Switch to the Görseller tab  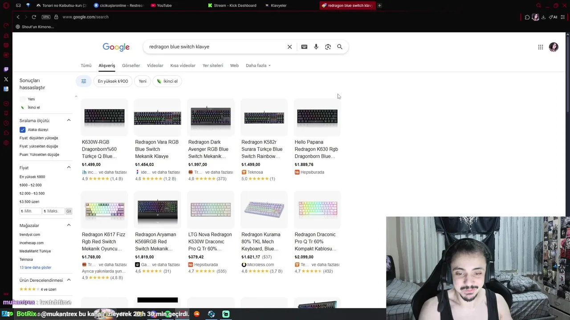[x=131, y=65]
